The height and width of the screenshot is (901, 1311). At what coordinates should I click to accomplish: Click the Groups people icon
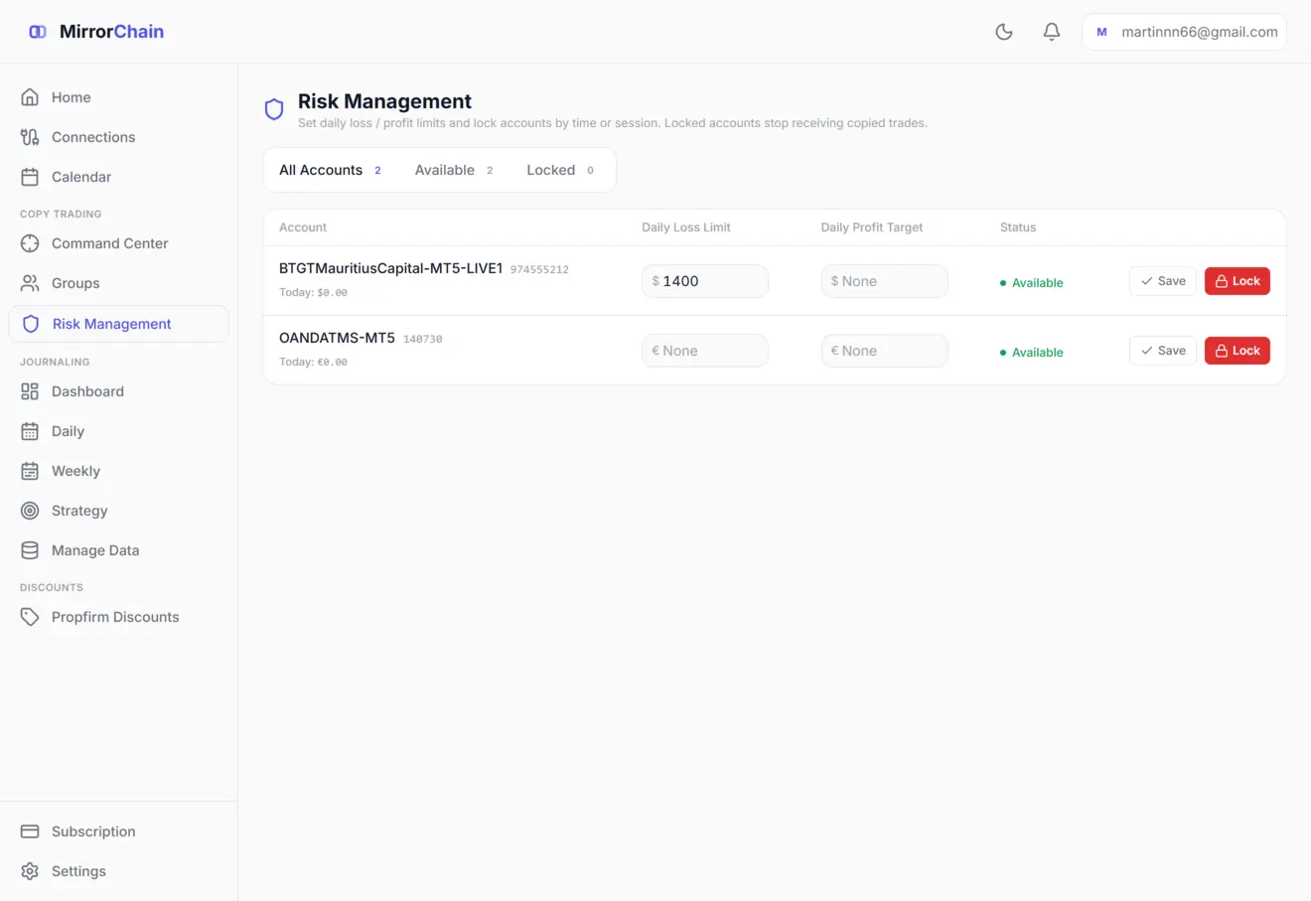pos(30,283)
